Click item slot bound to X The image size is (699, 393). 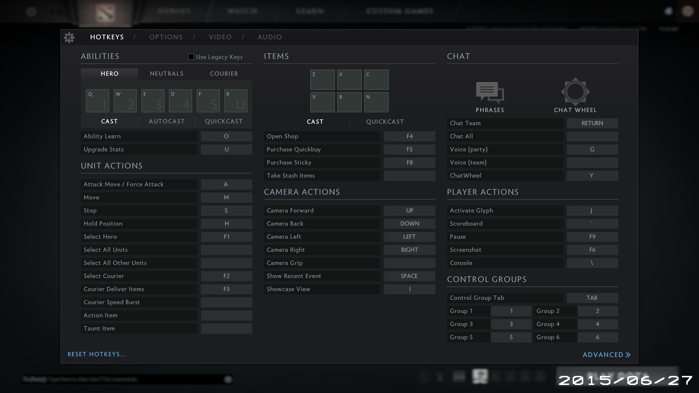(349, 80)
